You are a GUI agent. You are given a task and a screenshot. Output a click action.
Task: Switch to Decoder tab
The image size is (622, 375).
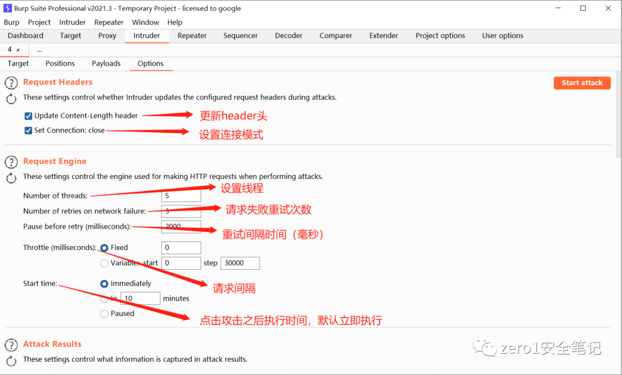pos(289,36)
